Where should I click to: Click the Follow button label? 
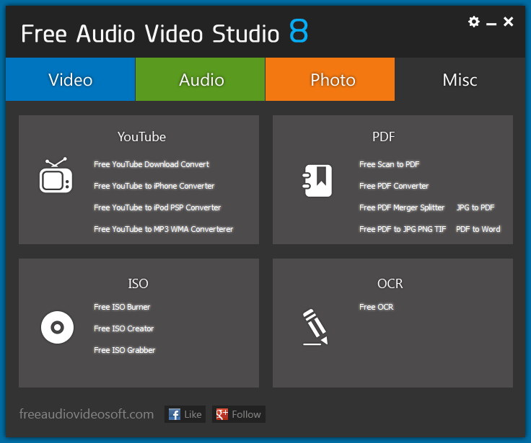[246, 415]
